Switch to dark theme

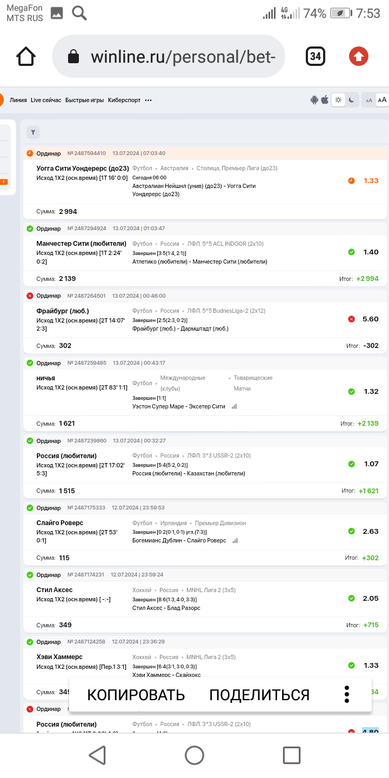click(x=351, y=100)
